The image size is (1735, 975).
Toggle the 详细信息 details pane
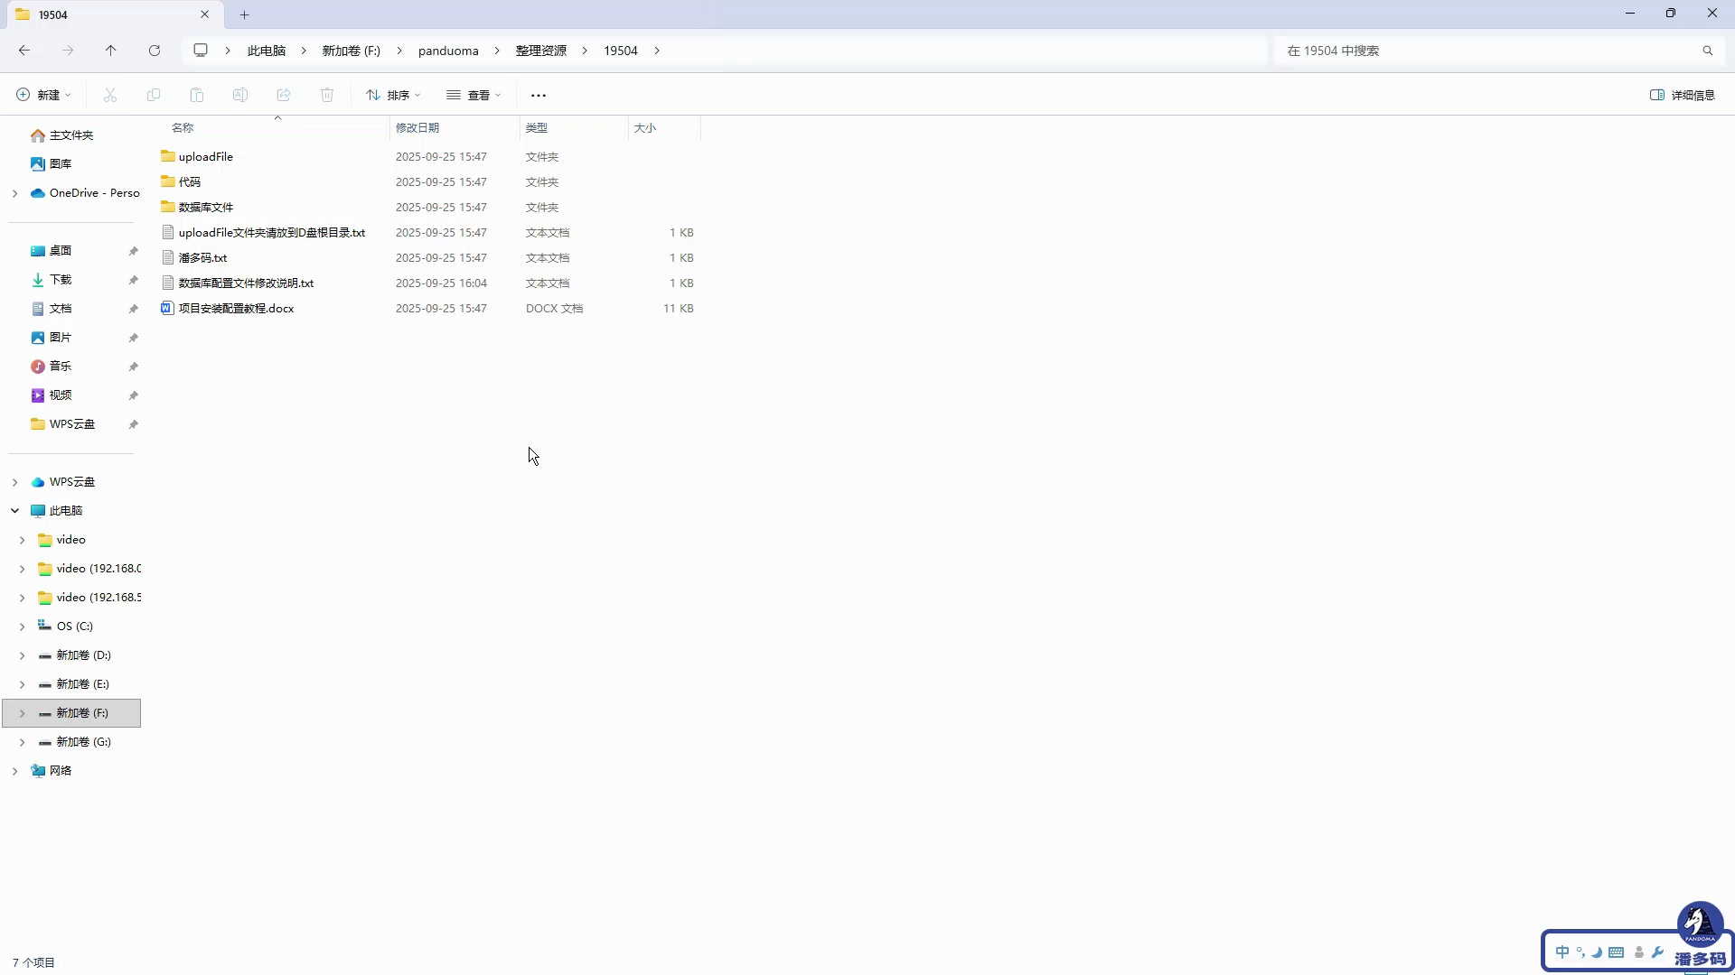[1682, 95]
